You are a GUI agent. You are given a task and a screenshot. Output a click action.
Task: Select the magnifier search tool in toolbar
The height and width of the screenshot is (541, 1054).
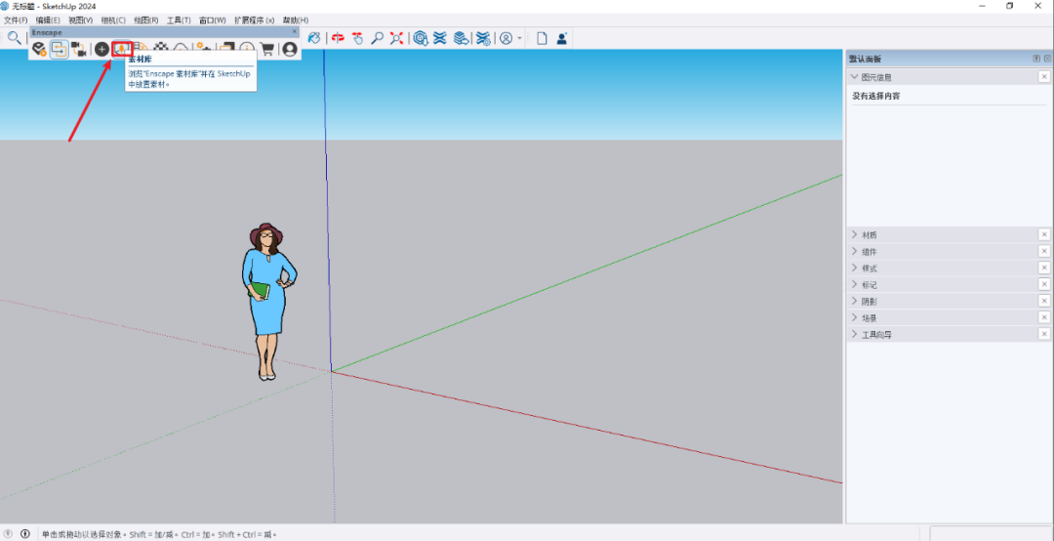click(x=15, y=38)
